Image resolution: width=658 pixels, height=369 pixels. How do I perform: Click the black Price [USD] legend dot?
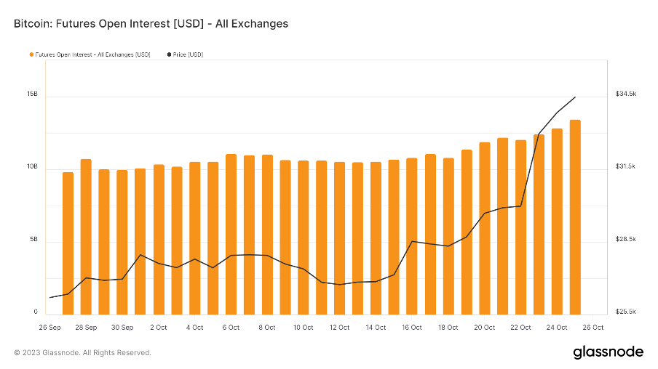(x=170, y=54)
